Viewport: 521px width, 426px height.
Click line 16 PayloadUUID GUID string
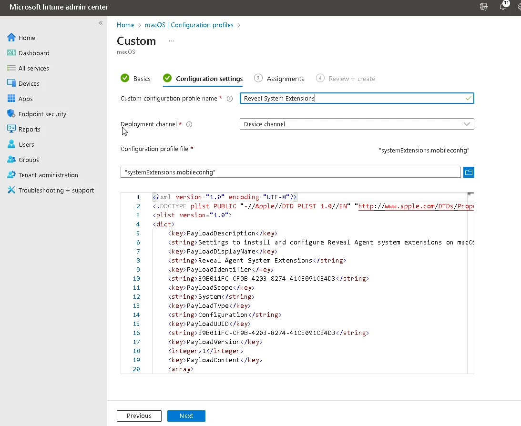pyautogui.click(x=268, y=333)
